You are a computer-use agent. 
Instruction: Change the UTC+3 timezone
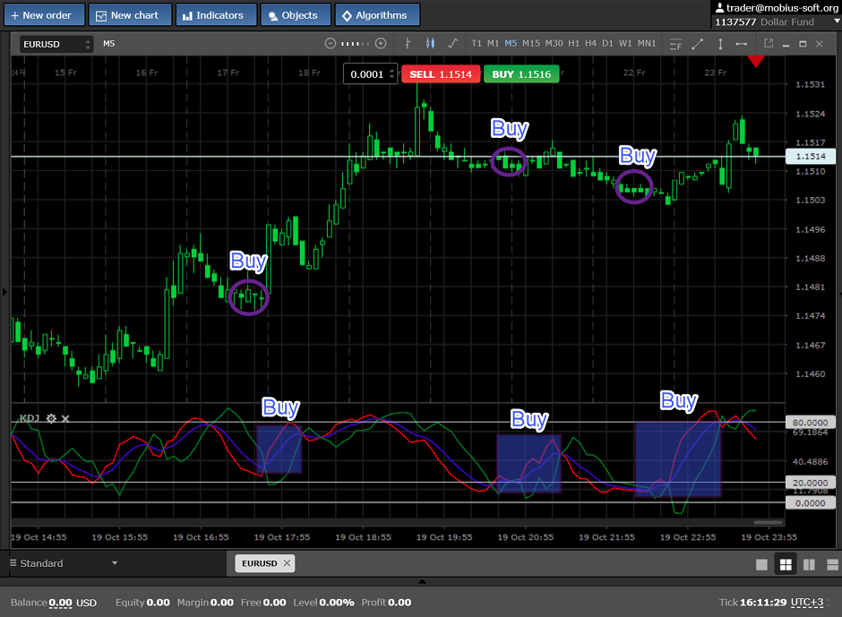[x=807, y=602]
